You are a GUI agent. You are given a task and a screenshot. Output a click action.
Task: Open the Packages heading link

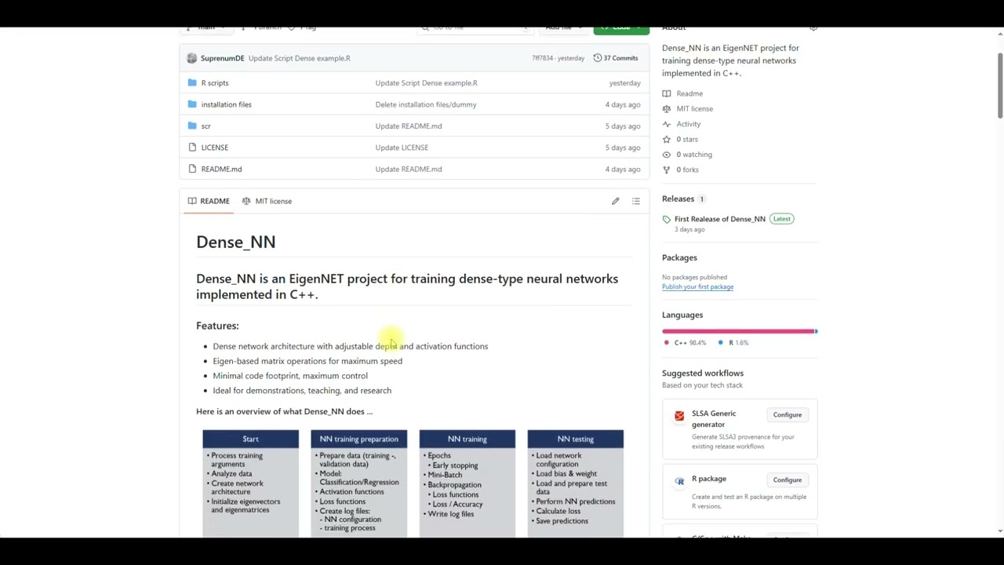point(679,257)
